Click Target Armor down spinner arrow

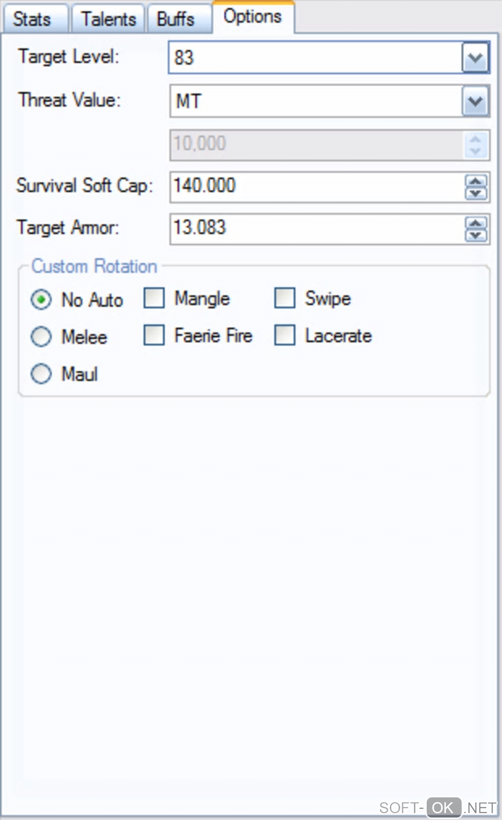[476, 235]
